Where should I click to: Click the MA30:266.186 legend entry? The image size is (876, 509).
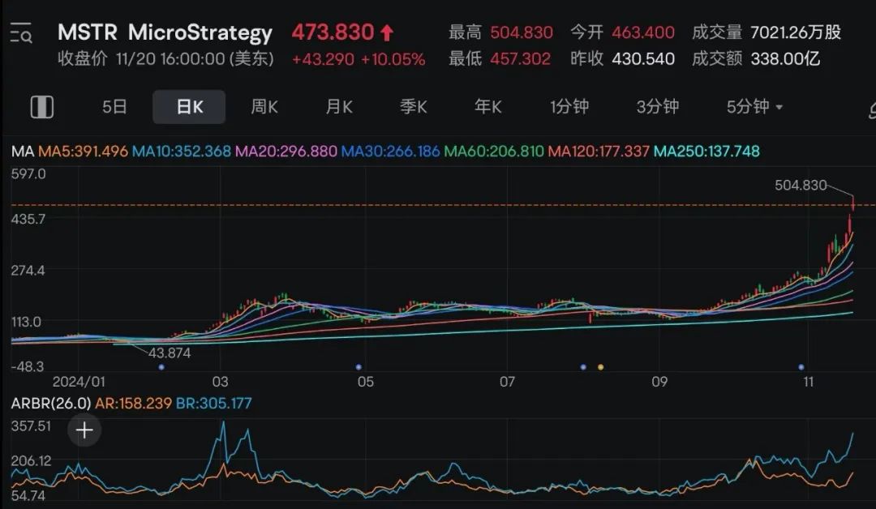pyautogui.click(x=390, y=152)
